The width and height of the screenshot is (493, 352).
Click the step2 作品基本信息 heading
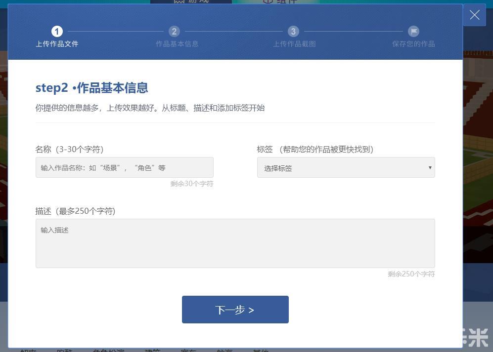click(92, 87)
